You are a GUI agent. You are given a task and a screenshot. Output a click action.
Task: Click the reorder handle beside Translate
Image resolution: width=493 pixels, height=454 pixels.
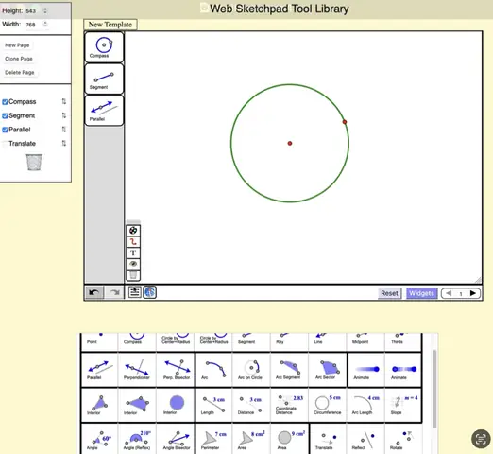click(x=64, y=143)
